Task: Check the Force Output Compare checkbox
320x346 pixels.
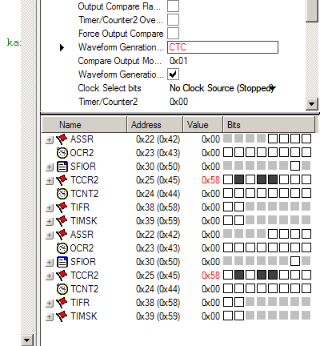Action: pos(173,34)
